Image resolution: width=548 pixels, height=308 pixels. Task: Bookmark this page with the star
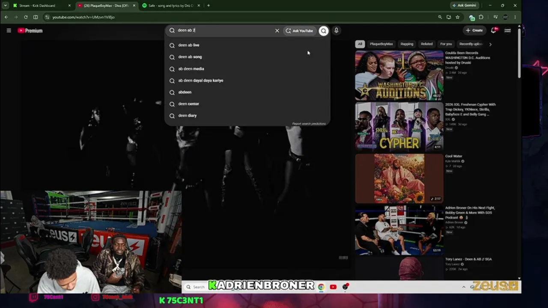[458, 17]
